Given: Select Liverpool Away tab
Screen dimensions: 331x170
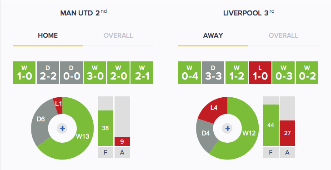Looking at the screenshot, I should point(213,35).
